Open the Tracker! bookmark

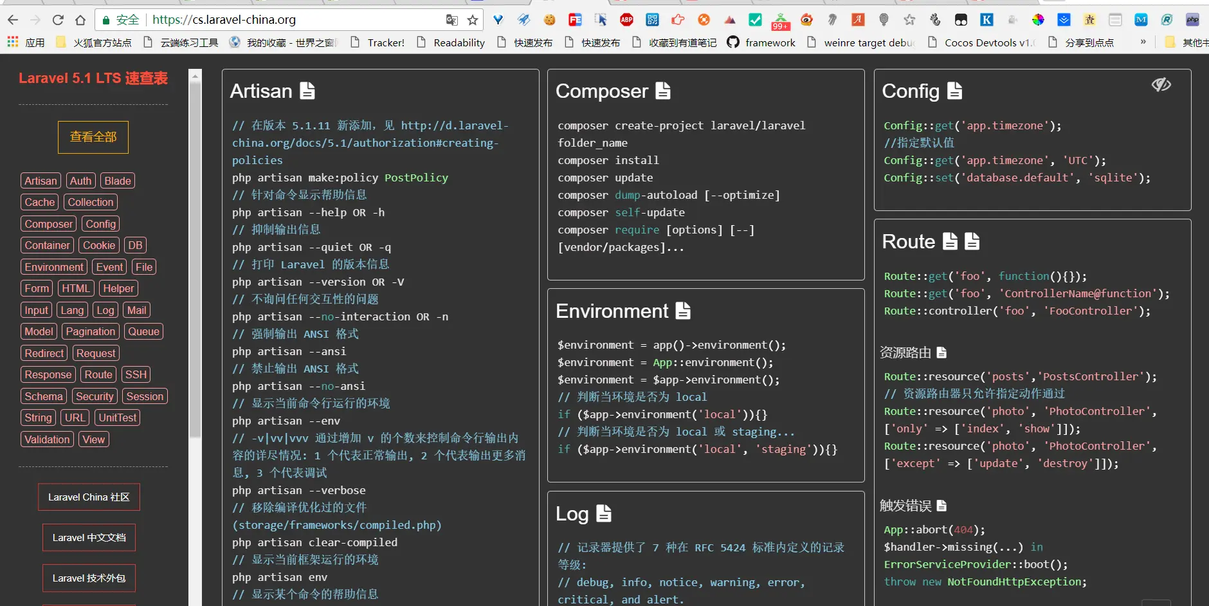pyautogui.click(x=377, y=42)
